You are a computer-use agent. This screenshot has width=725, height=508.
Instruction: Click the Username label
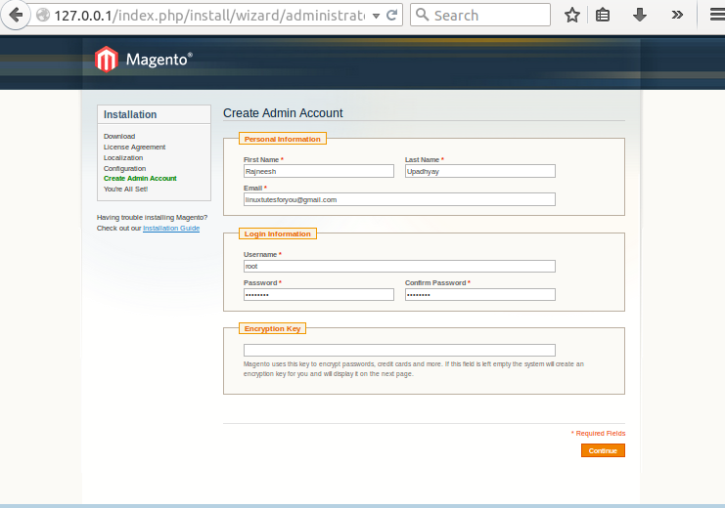click(x=260, y=254)
